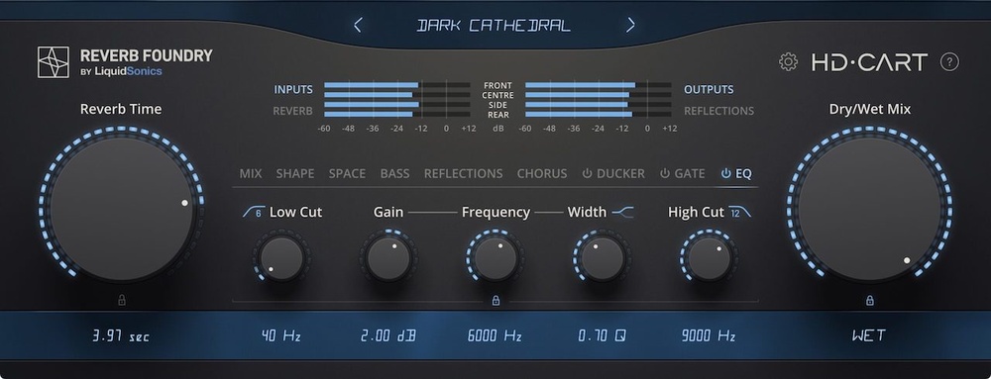Open the settings gear next to HD·CART
The image size is (991, 379).
(x=788, y=61)
